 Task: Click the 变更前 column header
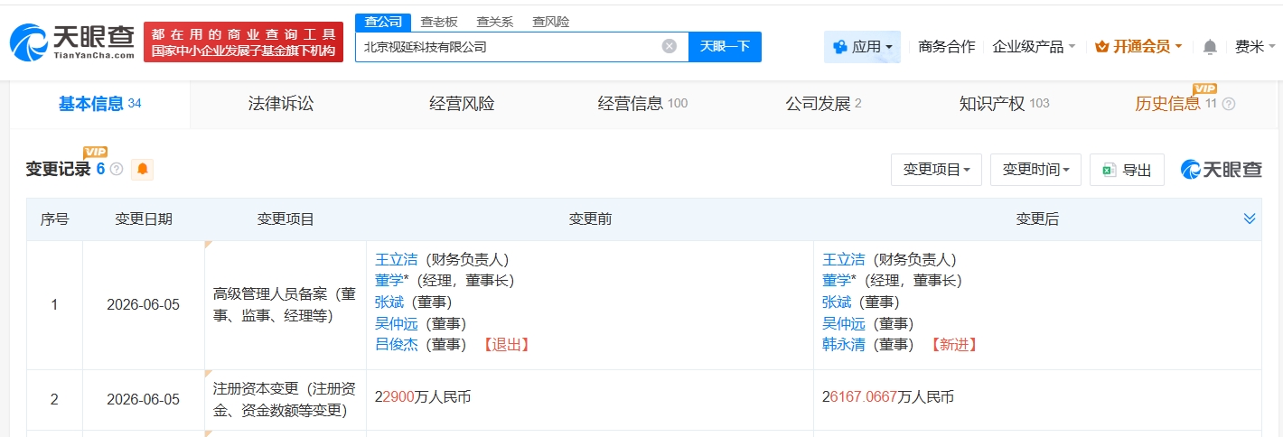pyautogui.click(x=590, y=219)
